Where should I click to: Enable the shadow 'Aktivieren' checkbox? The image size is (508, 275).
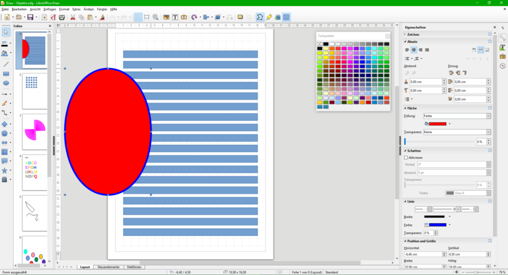[x=406, y=158]
